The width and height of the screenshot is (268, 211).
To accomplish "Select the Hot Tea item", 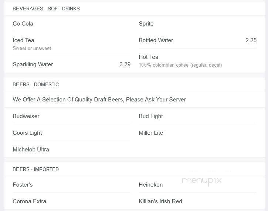I will 149,57.
